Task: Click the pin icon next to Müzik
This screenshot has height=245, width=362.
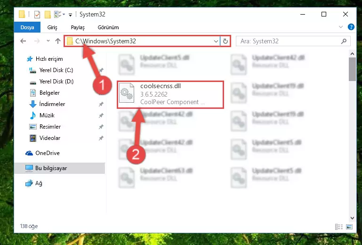Action: click(101, 115)
